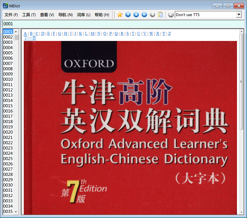Jump to letter O index link
Image resolution: width=247 pixels, height=218 pixels.
105,34
